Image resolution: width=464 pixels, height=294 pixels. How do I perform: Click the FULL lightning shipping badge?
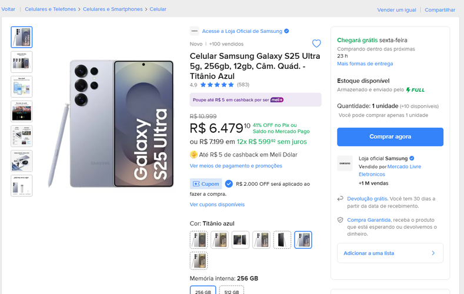tap(415, 89)
